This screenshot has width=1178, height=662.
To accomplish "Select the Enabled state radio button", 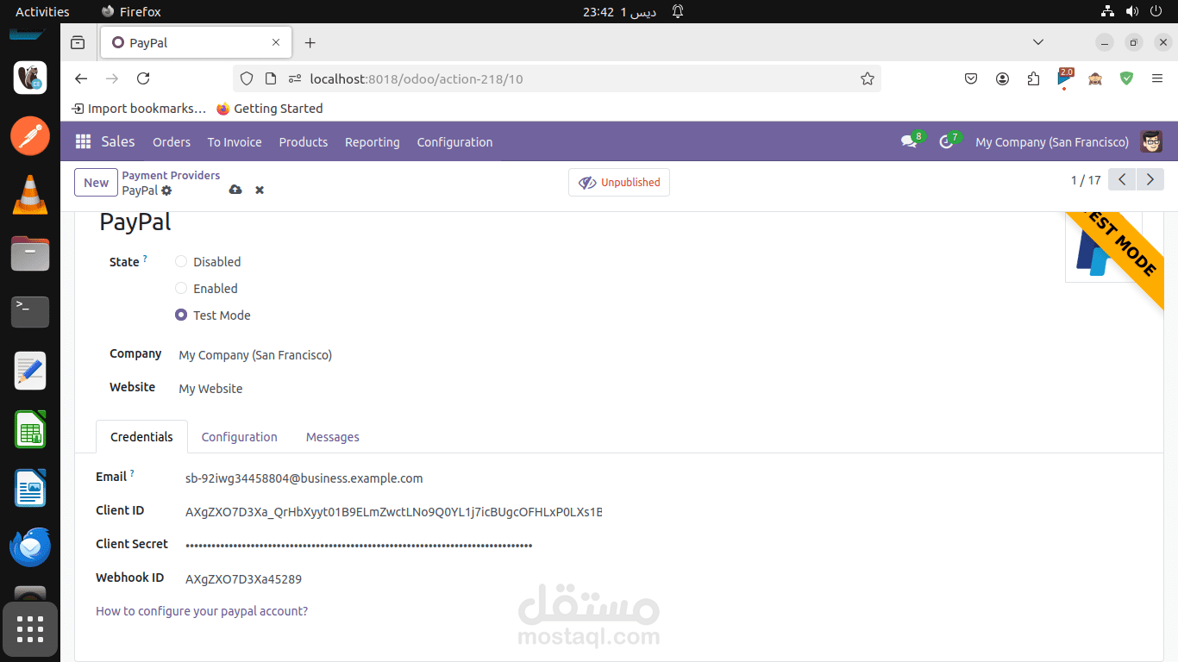I will tap(181, 288).
